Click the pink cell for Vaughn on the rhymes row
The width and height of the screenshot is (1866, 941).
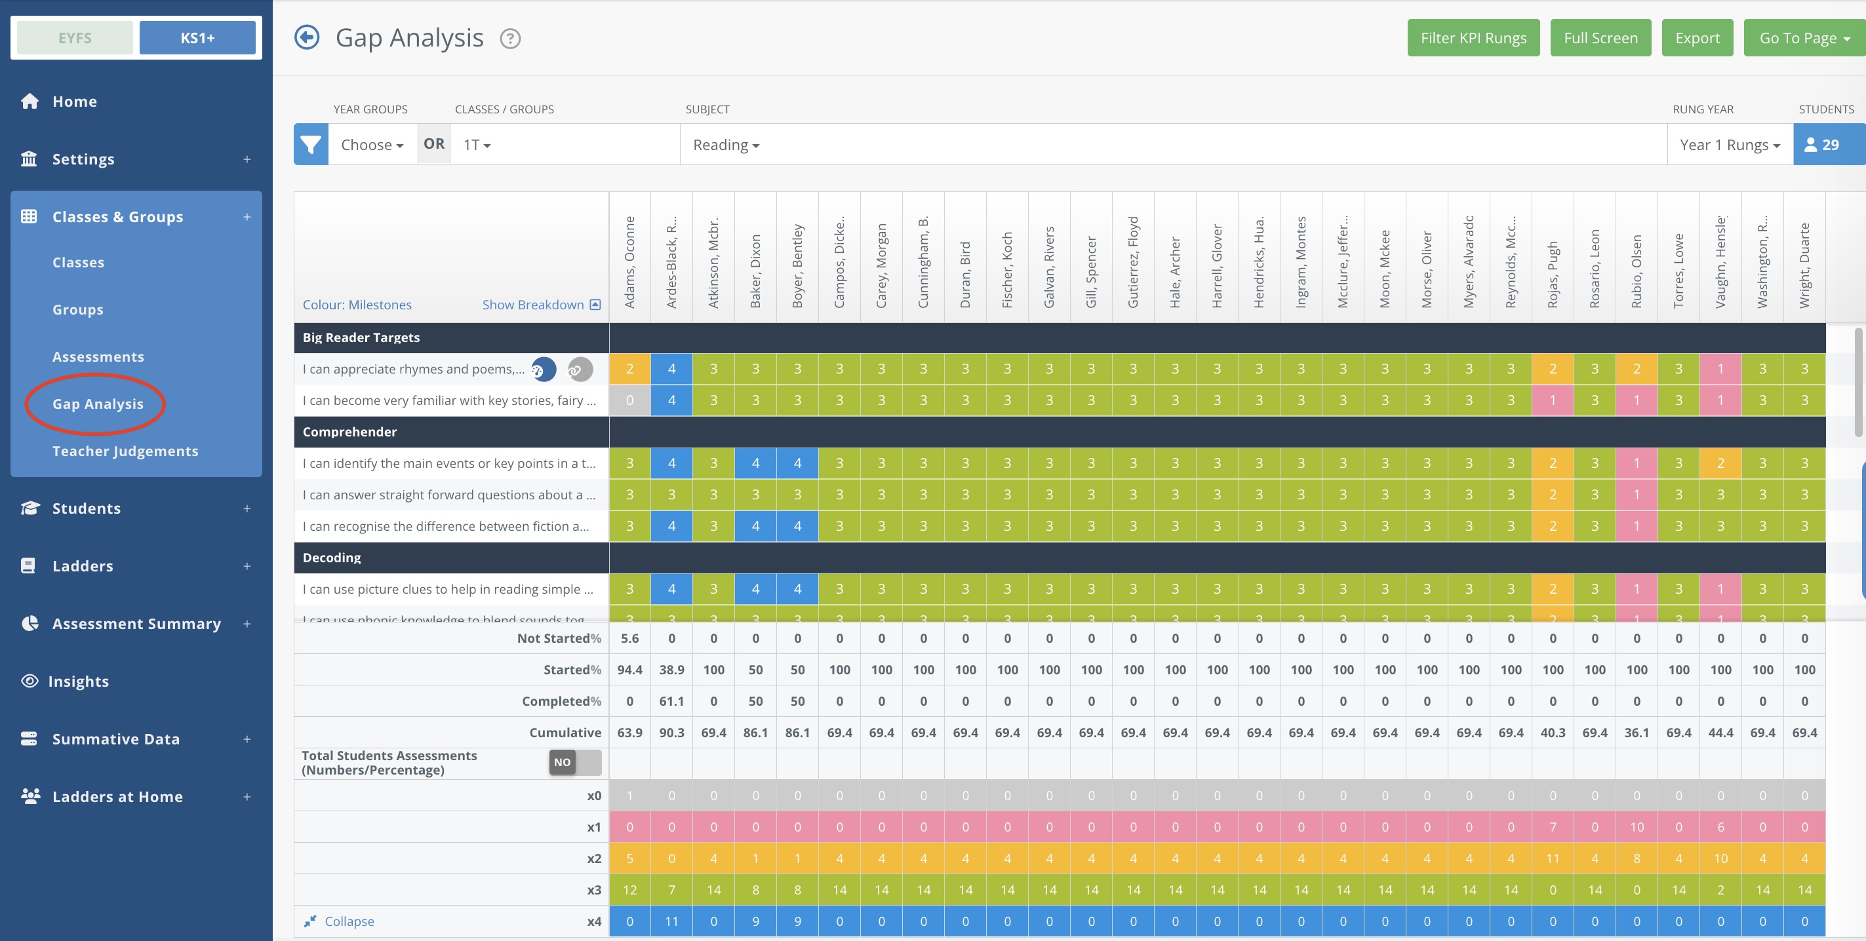1720,369
